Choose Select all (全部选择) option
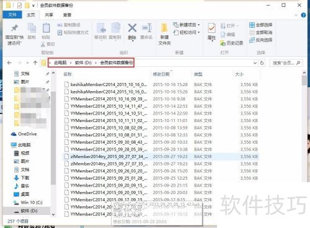 pyautogui.click(x=261, y=25)
